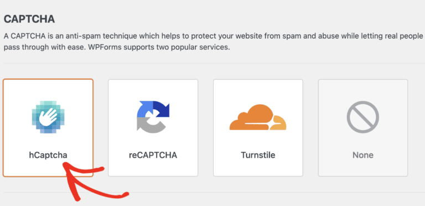425x206 pixels.
Task: Click the large orange cloud in Turnstile logo
Action: pyautogui.click(x=252, y=117)
